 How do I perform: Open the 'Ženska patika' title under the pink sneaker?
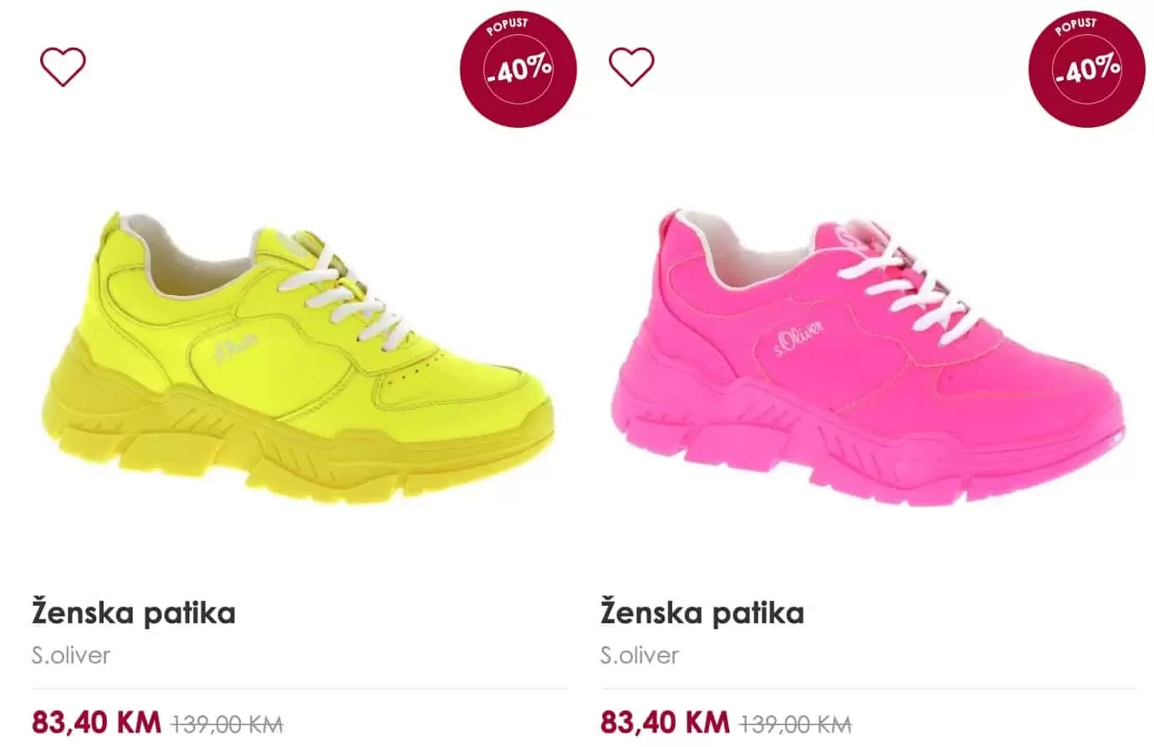(x=702, y=612)
